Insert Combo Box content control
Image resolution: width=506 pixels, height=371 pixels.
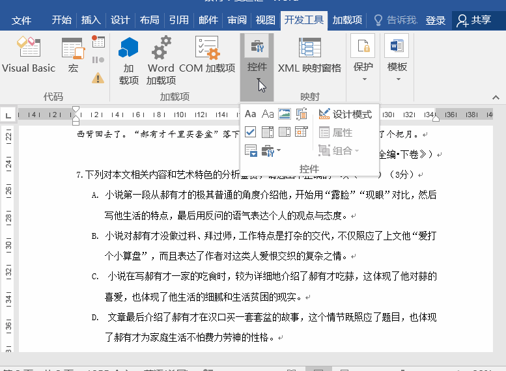tap(268, 132)
